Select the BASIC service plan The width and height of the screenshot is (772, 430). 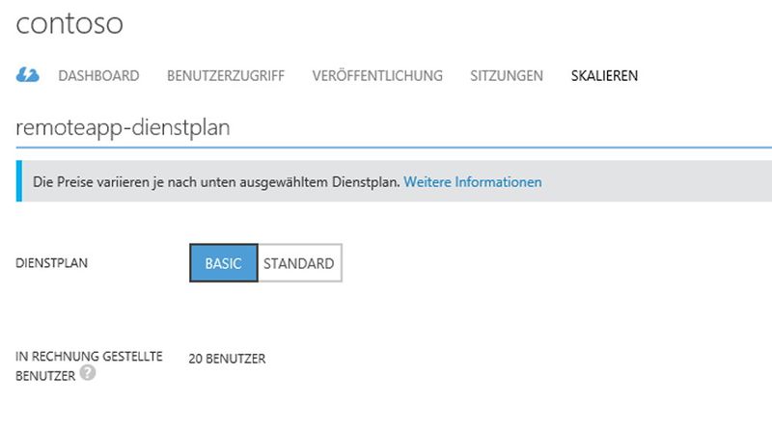tap(224, 263)
